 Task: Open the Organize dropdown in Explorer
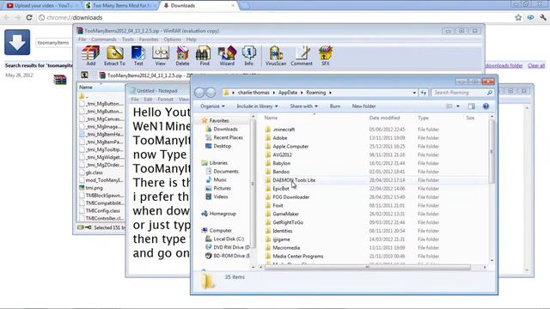212,106
